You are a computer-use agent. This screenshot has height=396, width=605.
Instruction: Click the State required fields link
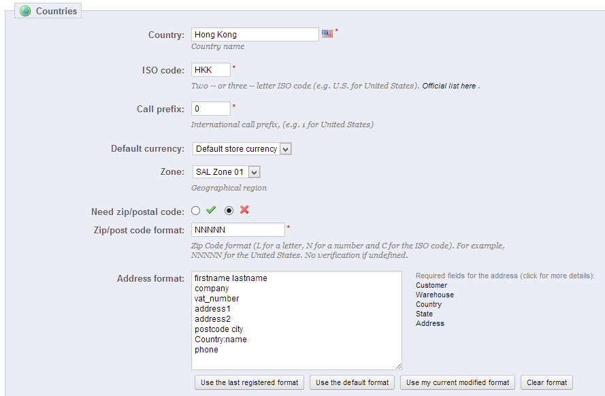pyautogui.click(x=424, y=314)
